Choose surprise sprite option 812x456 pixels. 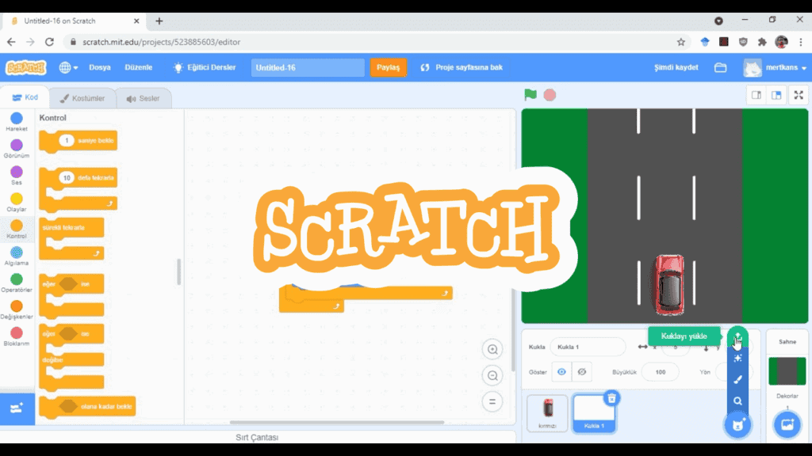point(737,359)
